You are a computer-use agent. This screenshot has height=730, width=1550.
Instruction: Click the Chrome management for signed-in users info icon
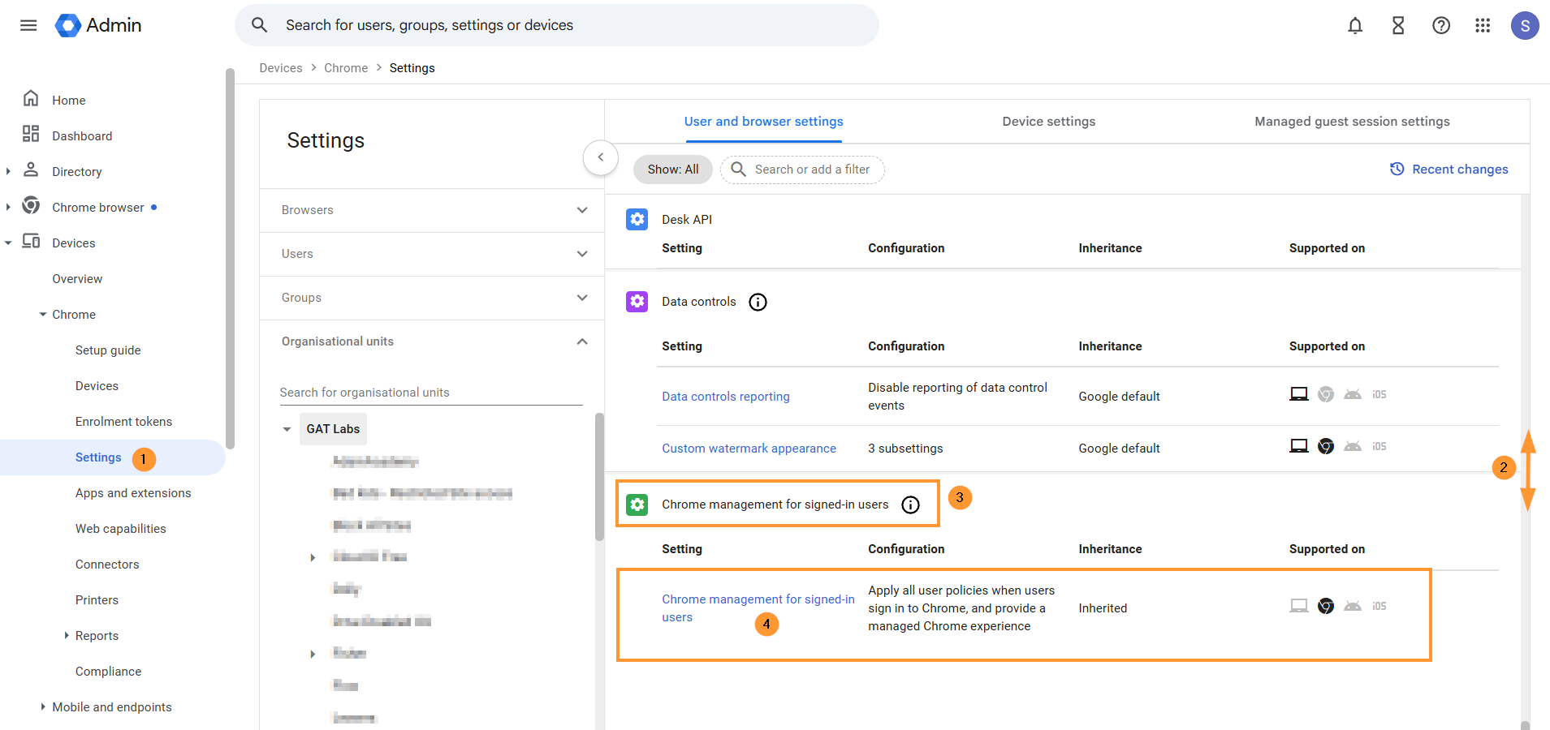point(910,505)
